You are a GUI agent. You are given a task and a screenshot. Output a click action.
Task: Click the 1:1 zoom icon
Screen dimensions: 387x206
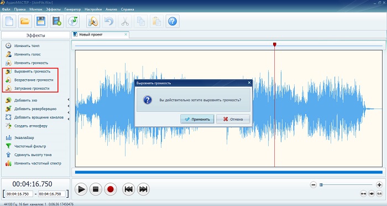(379, 194)
